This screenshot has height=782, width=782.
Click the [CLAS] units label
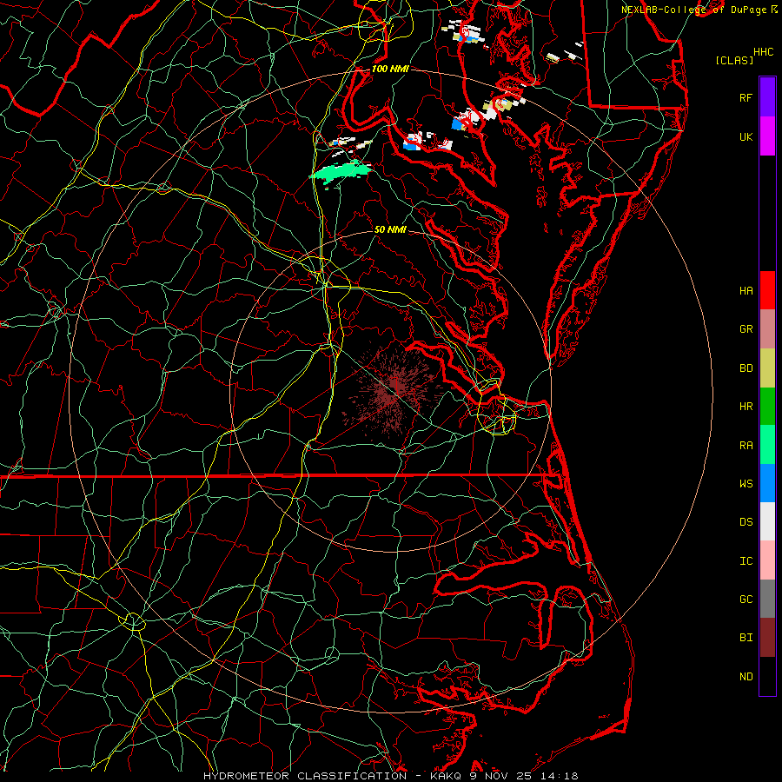tap(734, 60)
